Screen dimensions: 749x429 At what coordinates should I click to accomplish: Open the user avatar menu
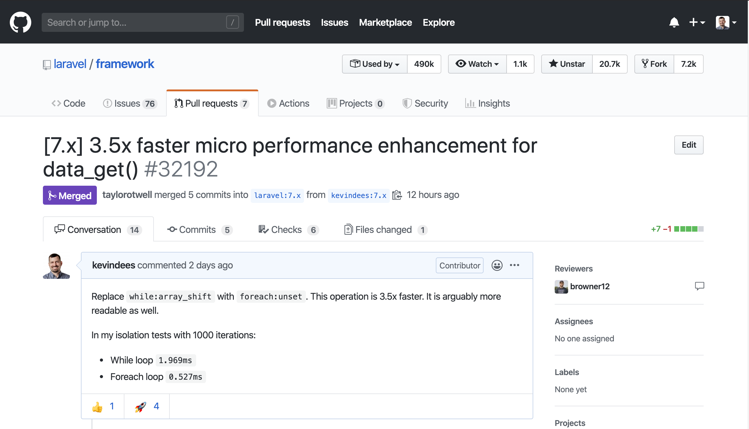[726, 22]
